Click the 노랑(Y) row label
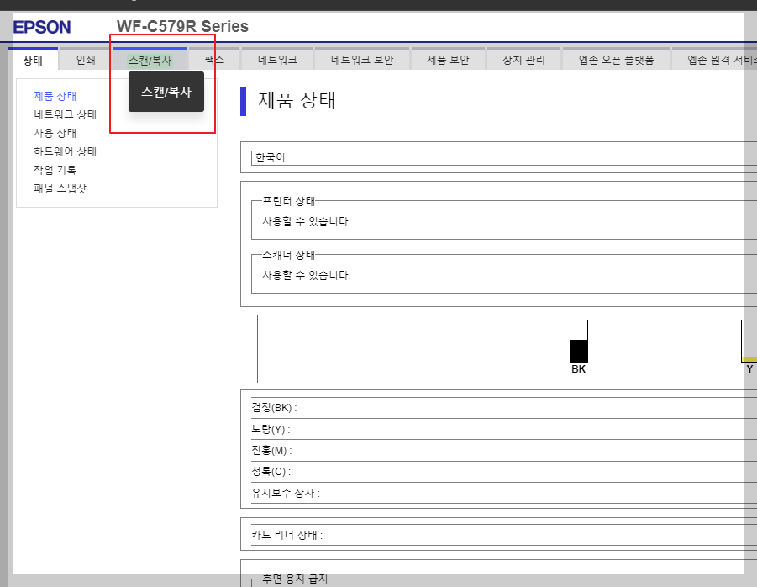 [271, 429]
